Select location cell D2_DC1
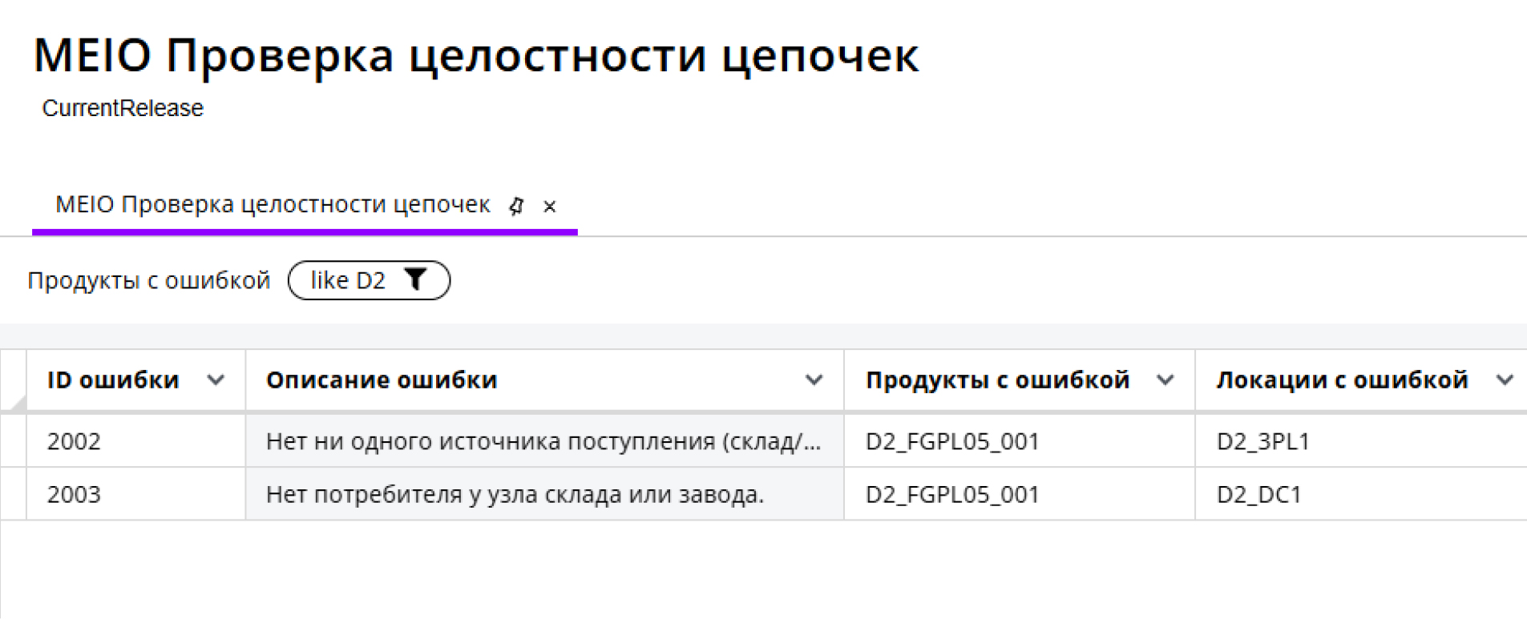The width and height of the screenshot is (1527, 619). click(1258, 494)
